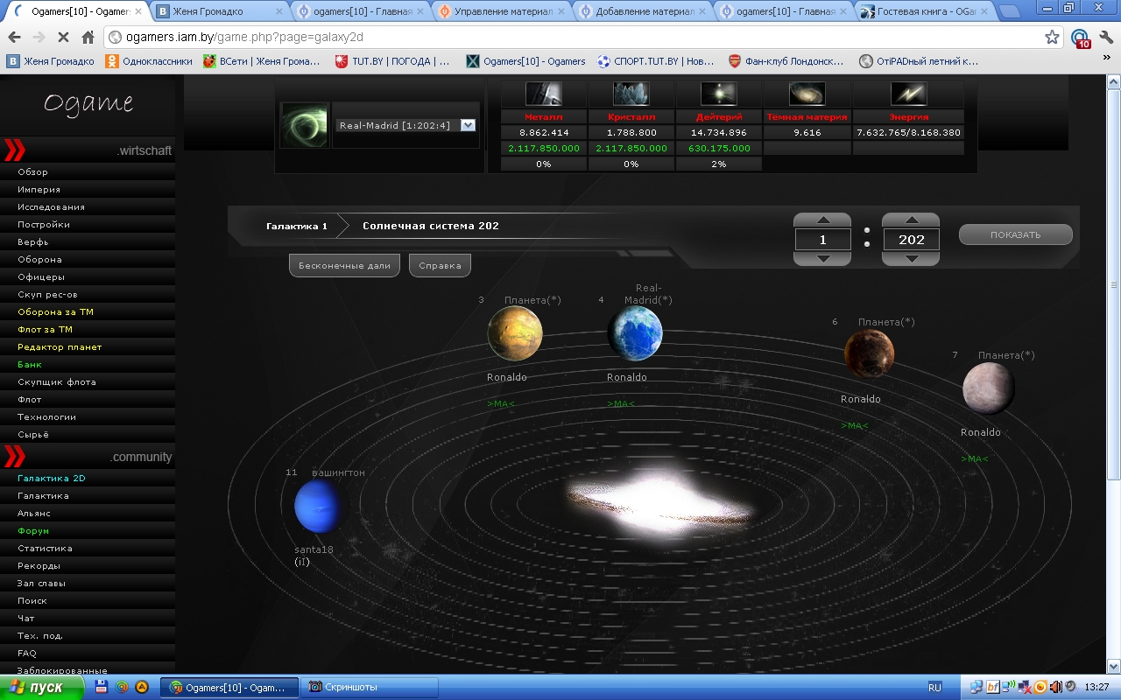Viewport: 1121px width, 700px height.
Task: Click the Бесконечные дали button
Action: click(344, 265)
